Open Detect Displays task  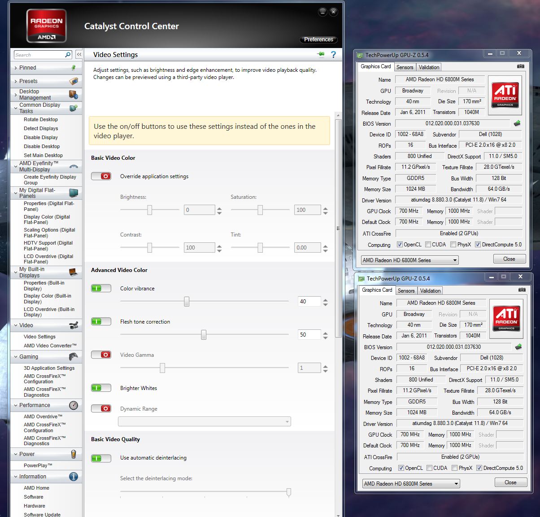[41, 128]
